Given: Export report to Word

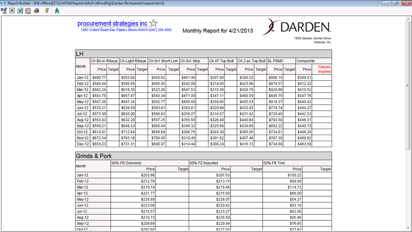Looking at the screenshot, I should coord(20,11).
